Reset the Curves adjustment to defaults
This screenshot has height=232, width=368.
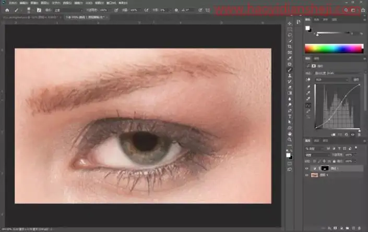tap(347, 135)
